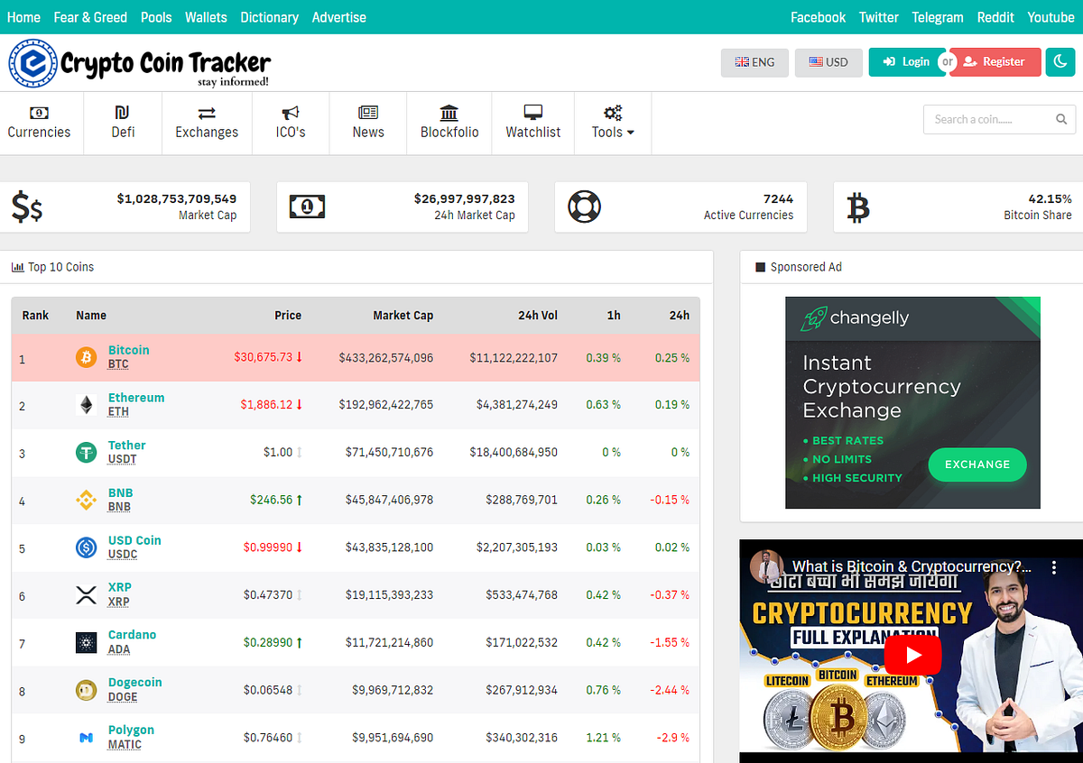1083x763 pixels.
Task: Open the ICO's section
Action: pyautogui.click(x=291, y=123)
